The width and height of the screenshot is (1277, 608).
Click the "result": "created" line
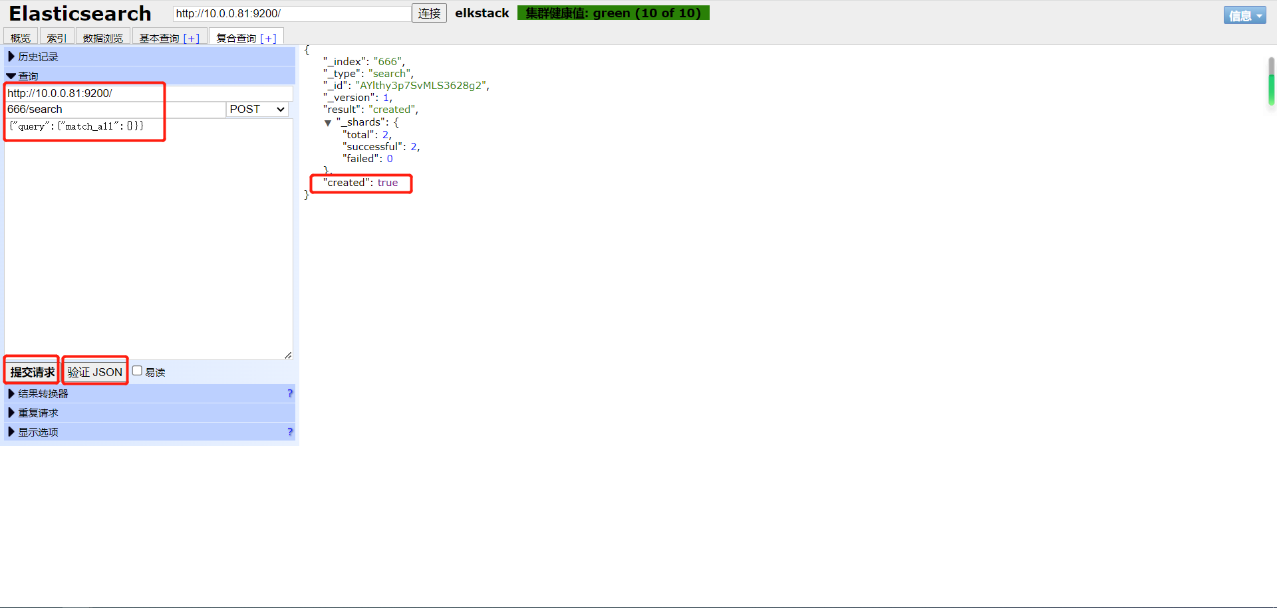(370, 110)
